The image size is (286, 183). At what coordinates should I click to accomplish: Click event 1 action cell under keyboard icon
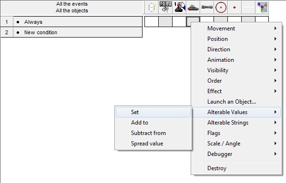165,22
